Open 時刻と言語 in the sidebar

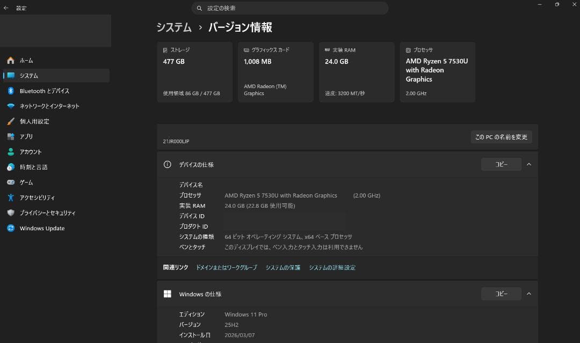[56, 167]
